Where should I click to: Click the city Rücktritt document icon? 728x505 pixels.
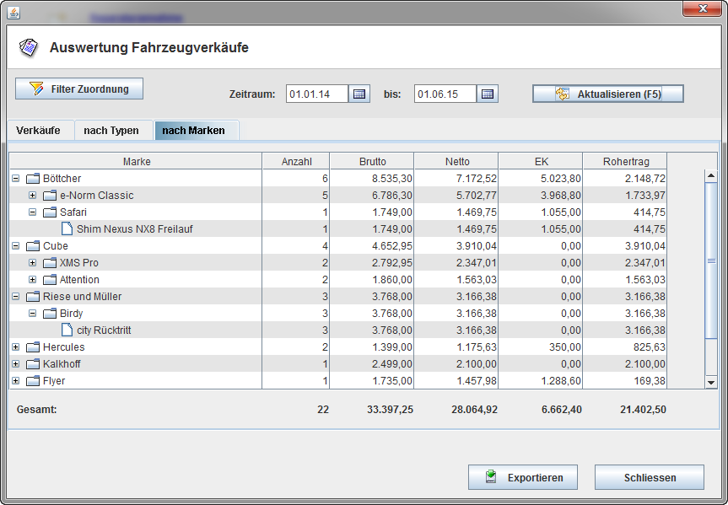click(x=67, y=330)
